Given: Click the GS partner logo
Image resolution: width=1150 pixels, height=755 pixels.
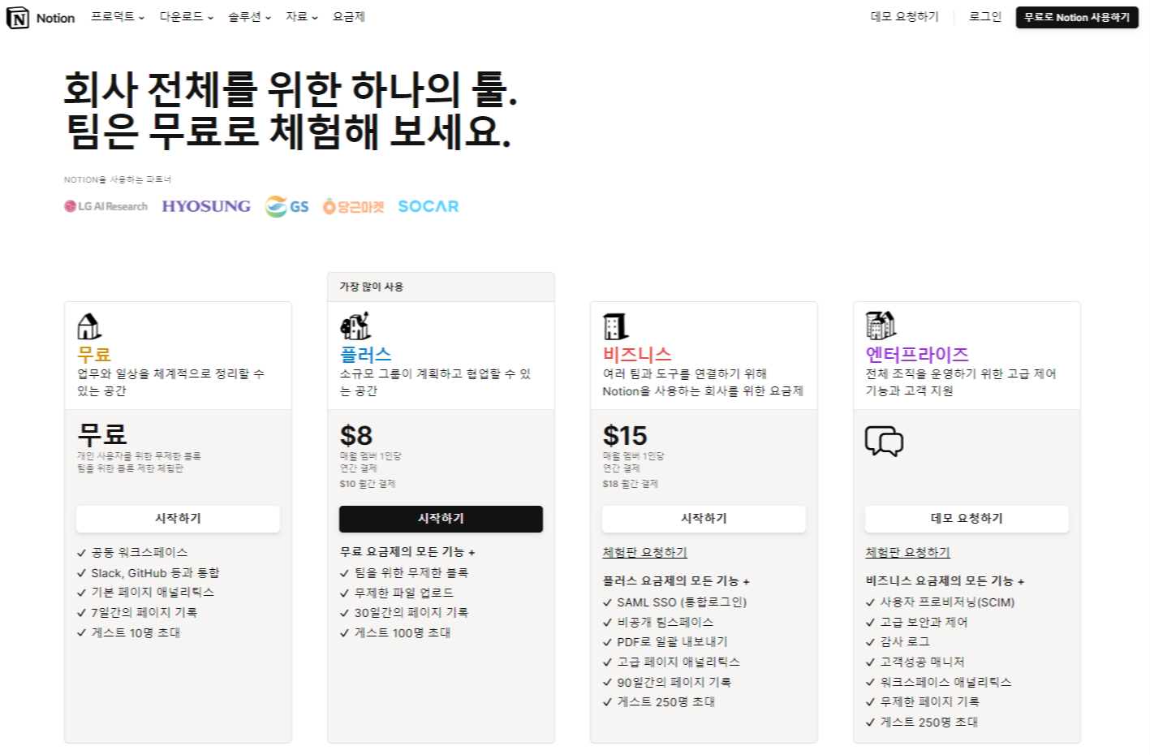Looking at the screenshot, I should click(x=287, y=206).
